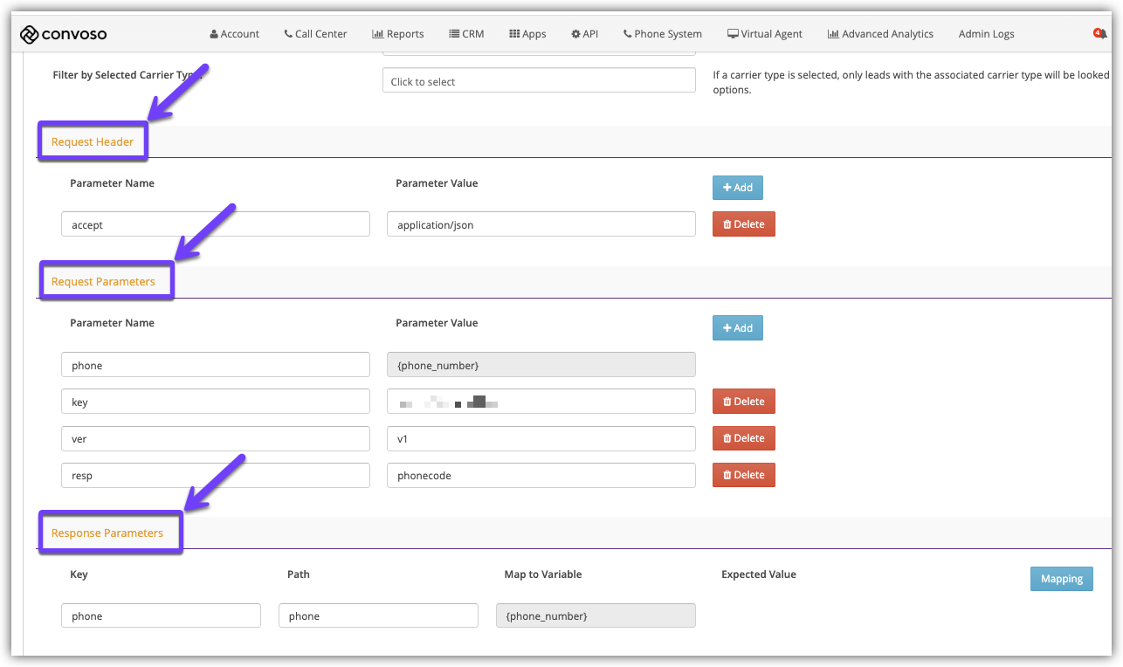Click the ver parameter name field

pos(216,438)
